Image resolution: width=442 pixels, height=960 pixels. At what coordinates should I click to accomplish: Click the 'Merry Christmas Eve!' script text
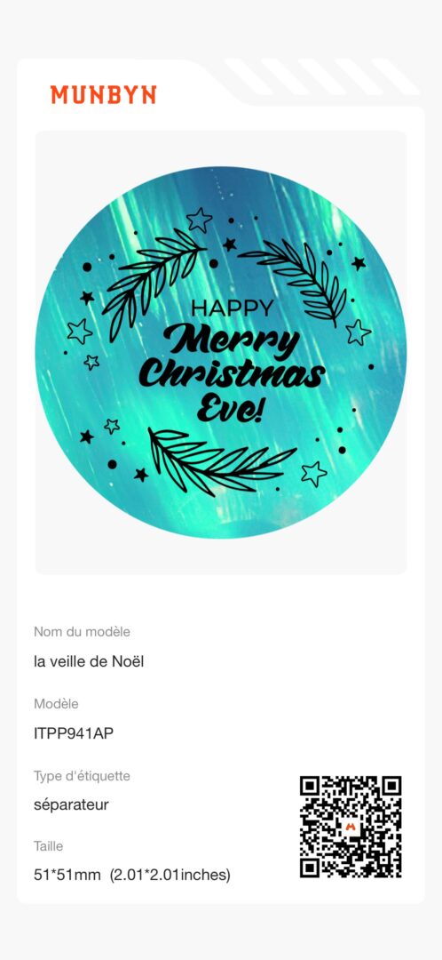click(x=231, y=375)
